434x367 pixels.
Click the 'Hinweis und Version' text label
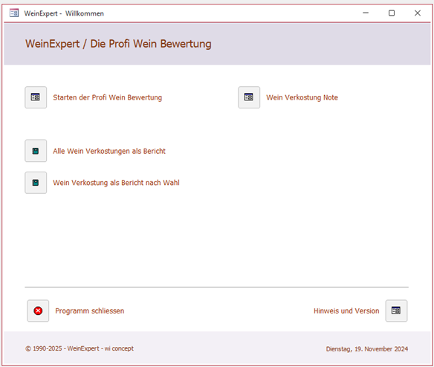346,311
